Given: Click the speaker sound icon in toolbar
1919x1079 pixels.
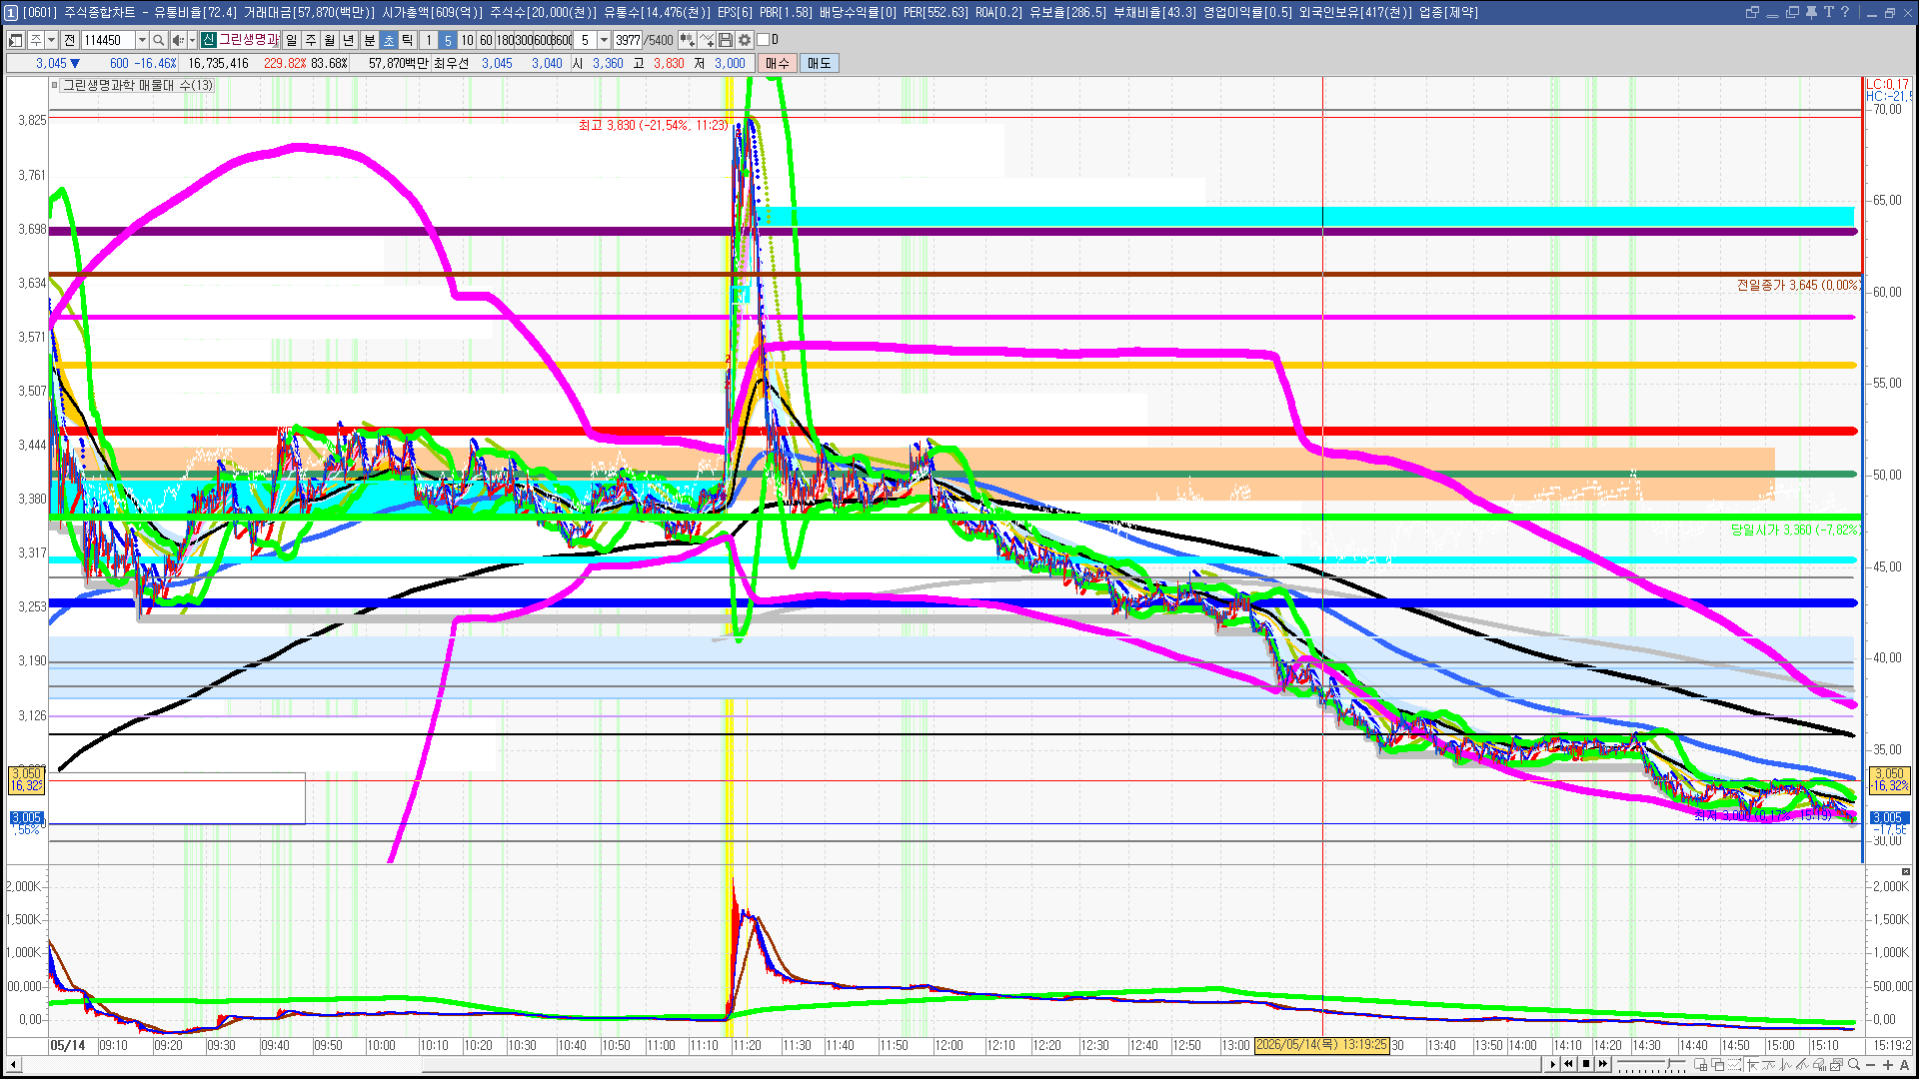Looking at the screenshot, I should [x=177, y=40].
